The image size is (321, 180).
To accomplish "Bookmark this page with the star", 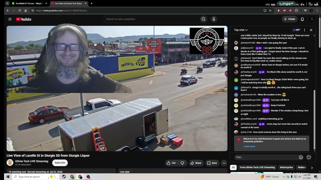I will tap(270, 10).
